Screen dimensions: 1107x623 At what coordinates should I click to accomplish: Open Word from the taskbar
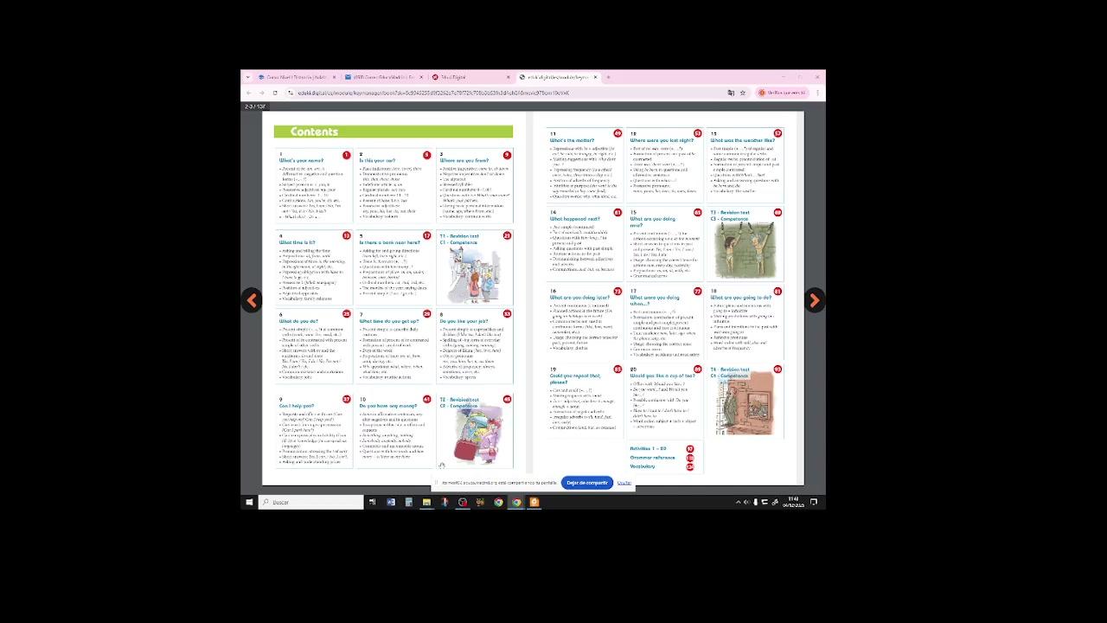coord(390,502)
